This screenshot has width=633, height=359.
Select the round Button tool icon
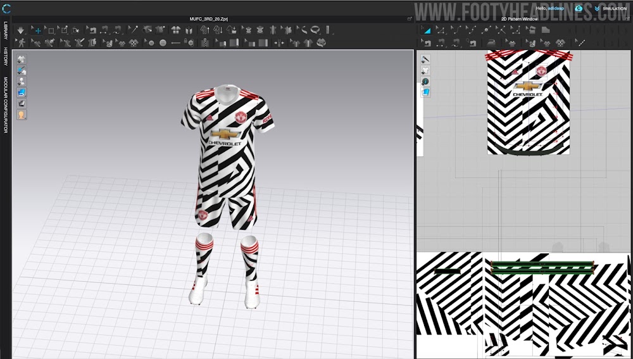pyautogui.click(x=163, y=42)
